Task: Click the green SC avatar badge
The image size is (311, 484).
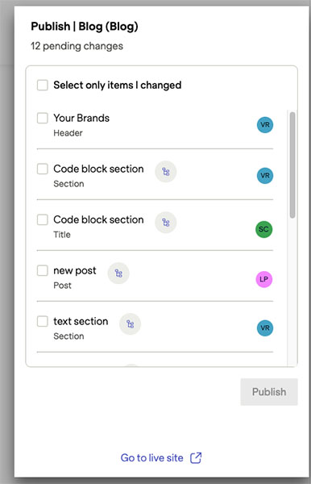Action: click(x=263, y=229)
